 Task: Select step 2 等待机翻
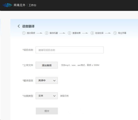pyautogui.click(x=51, y=33)
